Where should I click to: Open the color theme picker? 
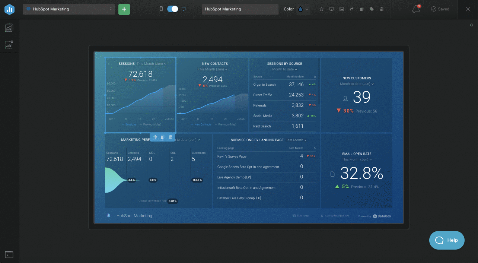303,9
